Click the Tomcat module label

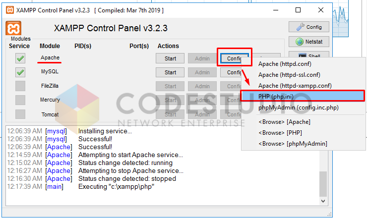coord(50,114)
